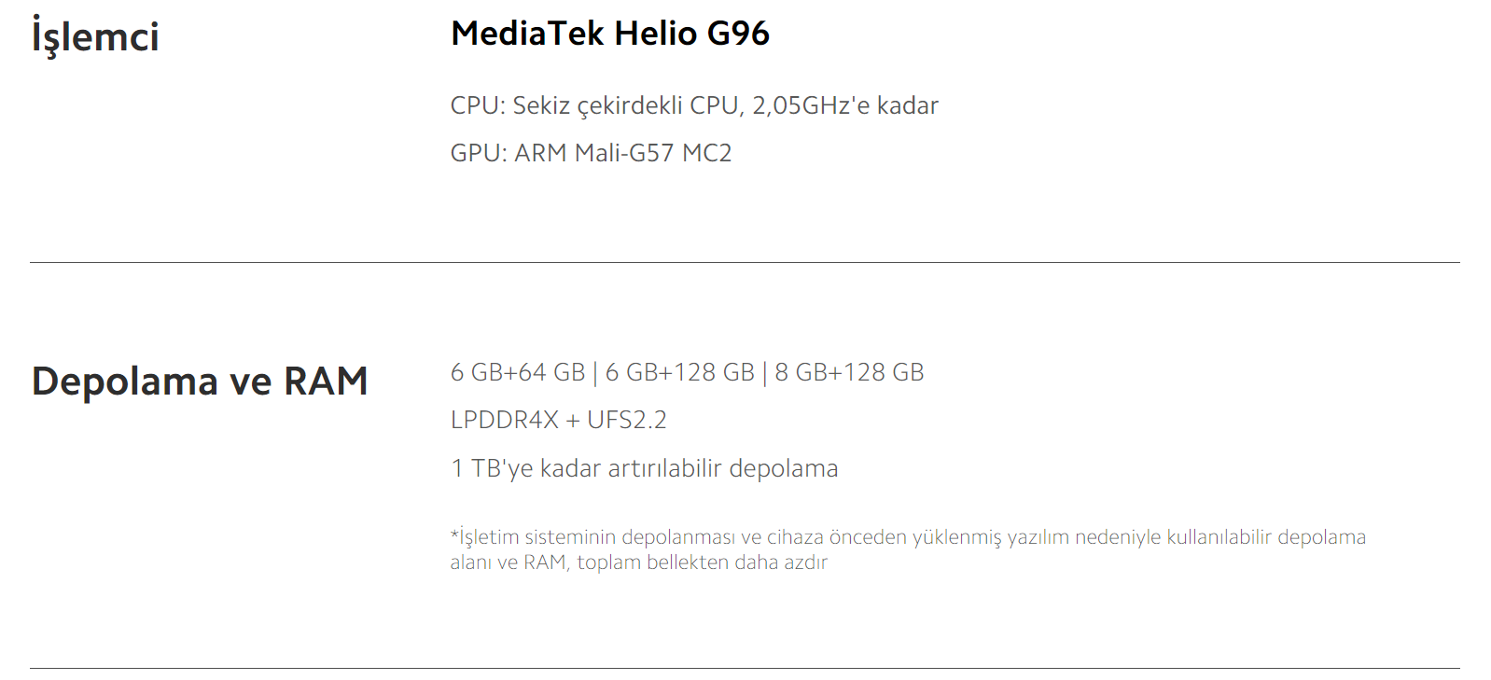Click the toplam bellekten daha azdır footnote text
The image size is (1491, 680).
702,562
